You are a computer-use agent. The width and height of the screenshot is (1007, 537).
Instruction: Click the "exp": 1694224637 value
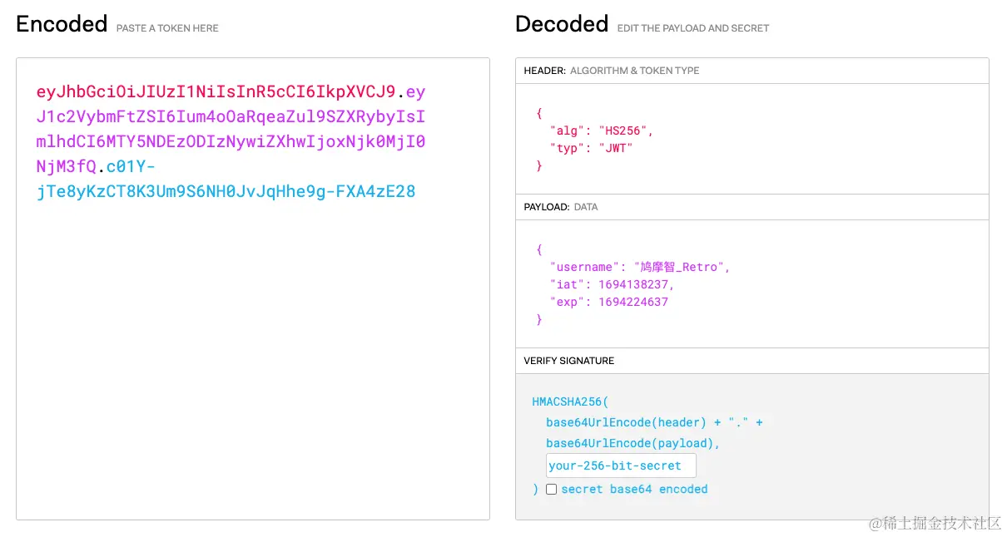click(609, 302)
